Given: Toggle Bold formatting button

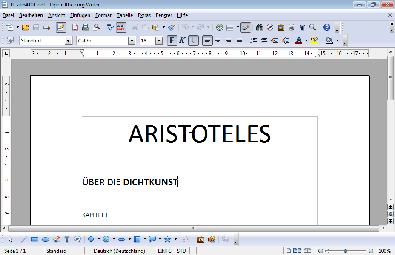Looking at the screenshot, I should pyautogui.click(x=172, y=40).
